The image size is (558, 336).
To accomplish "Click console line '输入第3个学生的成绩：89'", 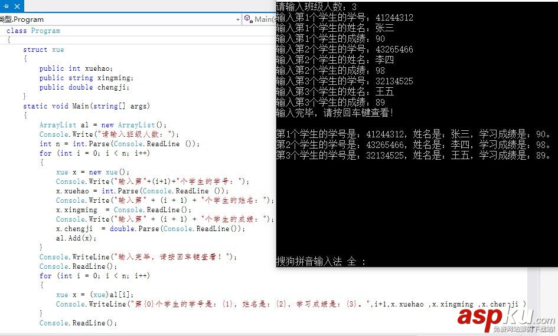I will (331, 103).
